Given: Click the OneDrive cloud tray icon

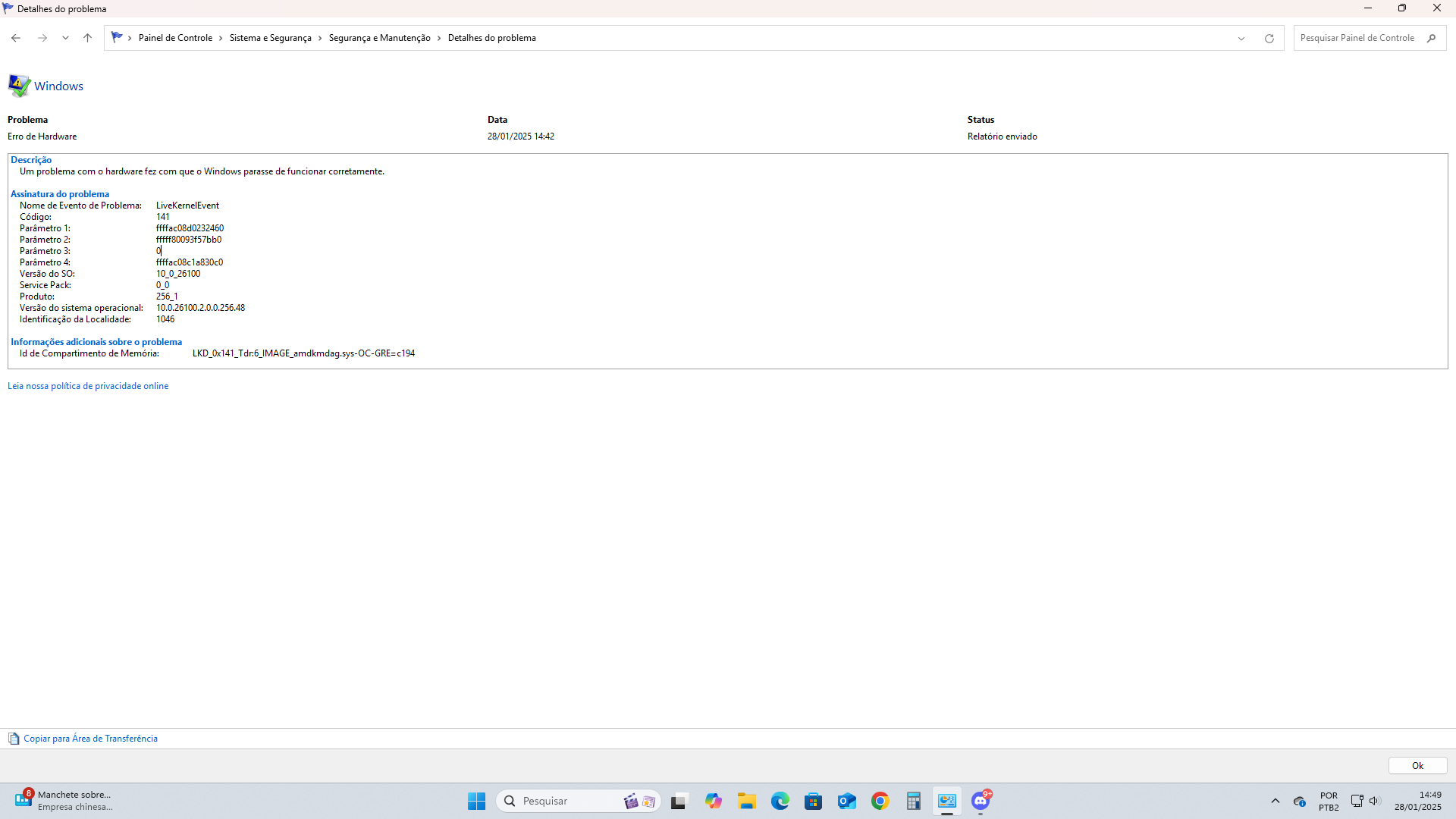Looking at the screenshot, I should point(1300,802).
